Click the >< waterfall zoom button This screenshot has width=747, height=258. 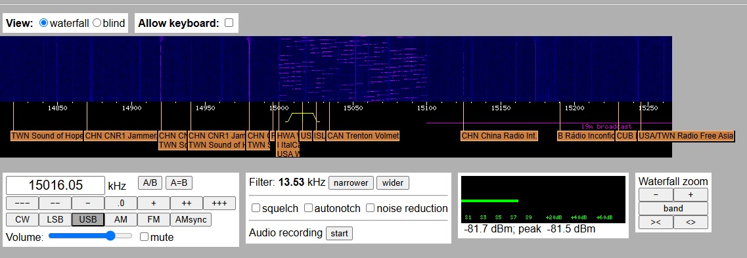(656, 223)
